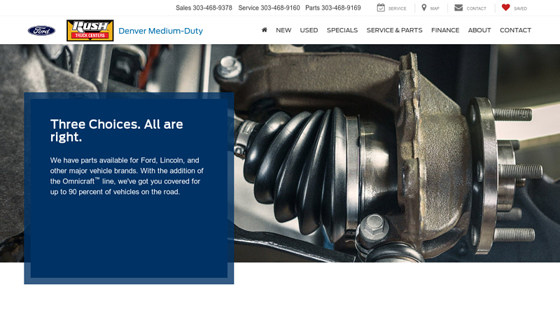Viewport: 560px width, 315px height.
Task: Call Parts number 303-468-9169
Action: point(341,8)
